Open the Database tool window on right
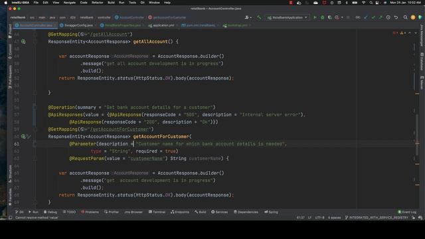Image resolution: width=425 pixels, height=239 pixels. 422,62
